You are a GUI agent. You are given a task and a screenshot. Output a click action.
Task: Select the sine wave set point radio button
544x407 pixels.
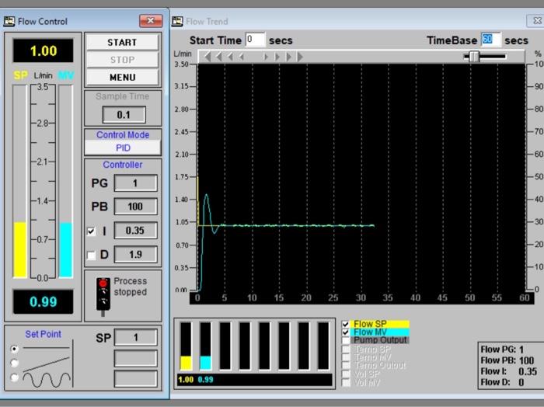(14, 377)
